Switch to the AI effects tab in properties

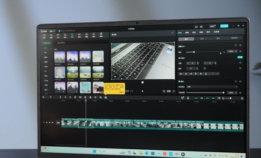(217, 32)
